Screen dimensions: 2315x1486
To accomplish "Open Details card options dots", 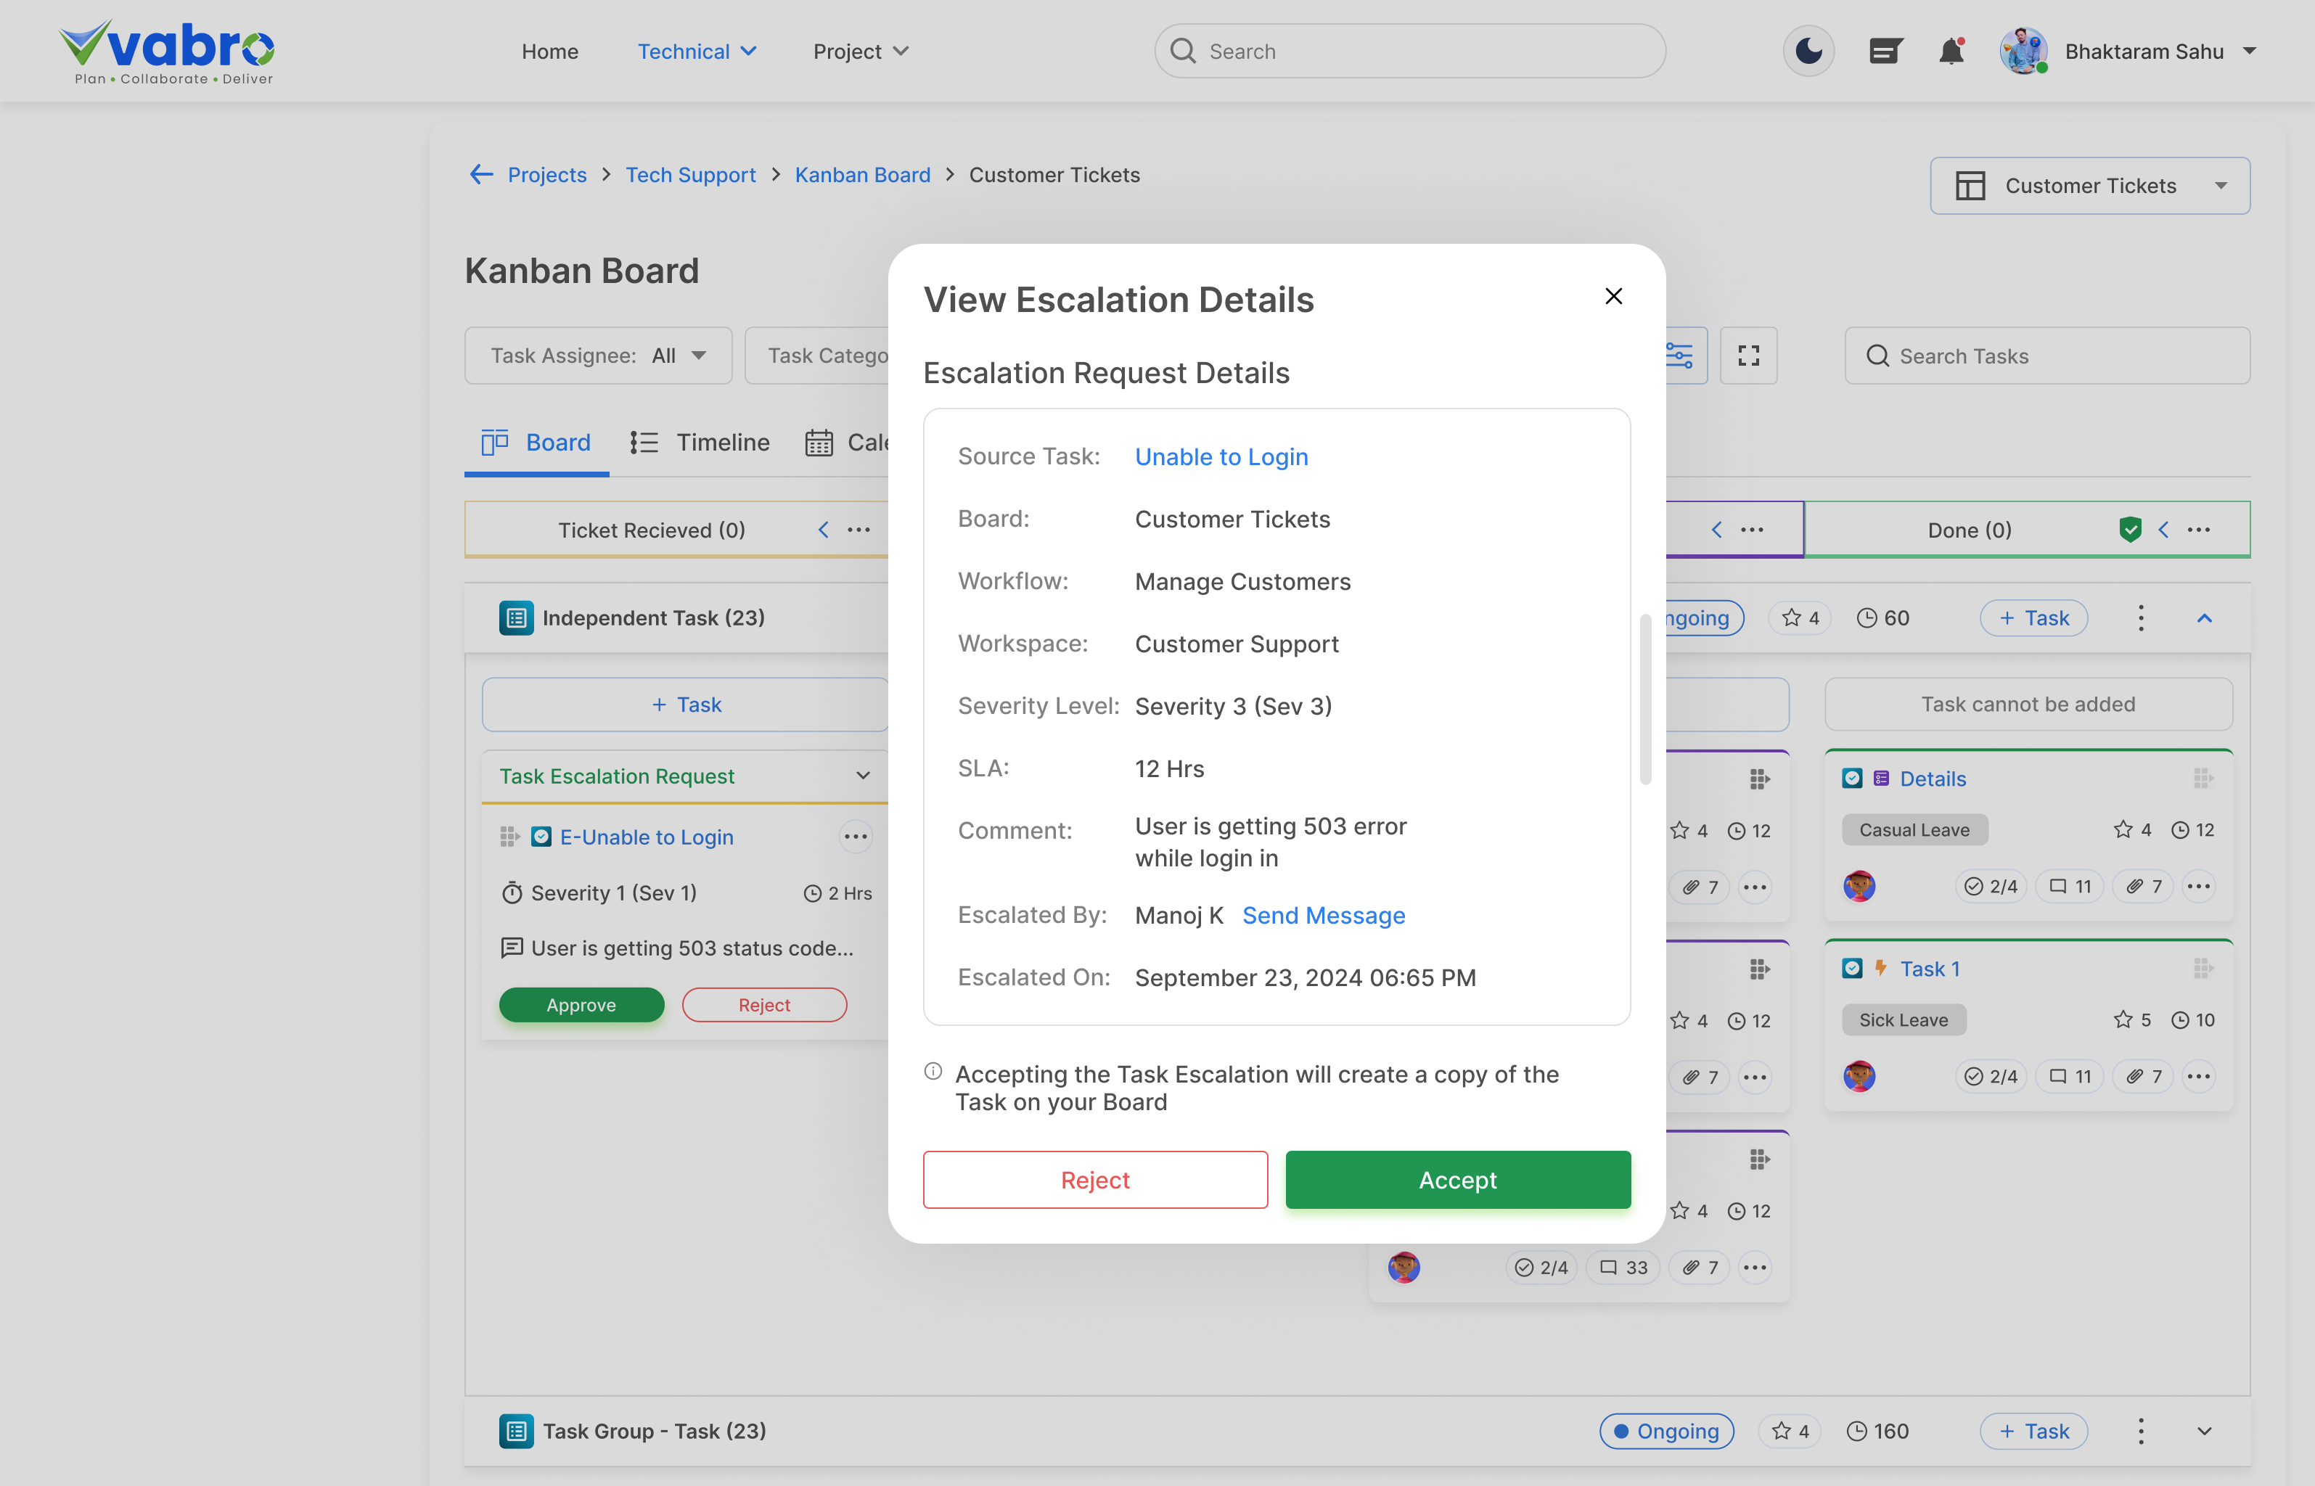I will pos(2199,886).
